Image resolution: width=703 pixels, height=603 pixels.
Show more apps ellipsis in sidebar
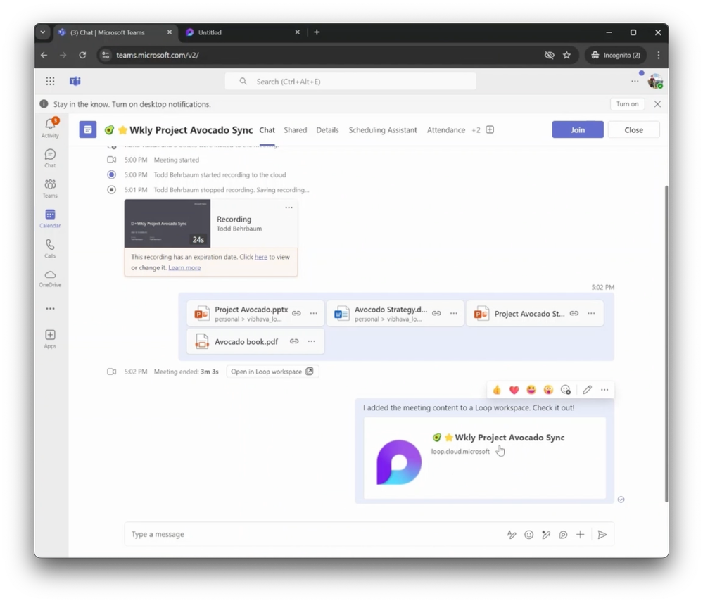click(50, 308)
